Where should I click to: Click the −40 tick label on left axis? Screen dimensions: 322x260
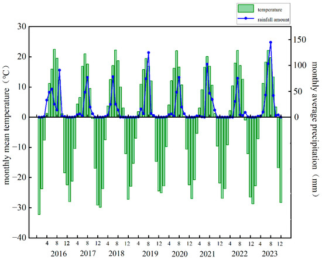pos(19,238)
